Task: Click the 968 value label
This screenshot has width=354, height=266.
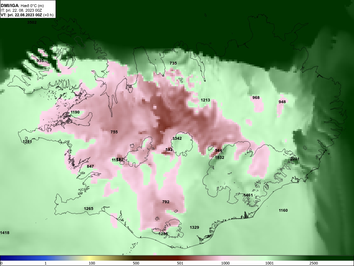Action: click(256, 98)
